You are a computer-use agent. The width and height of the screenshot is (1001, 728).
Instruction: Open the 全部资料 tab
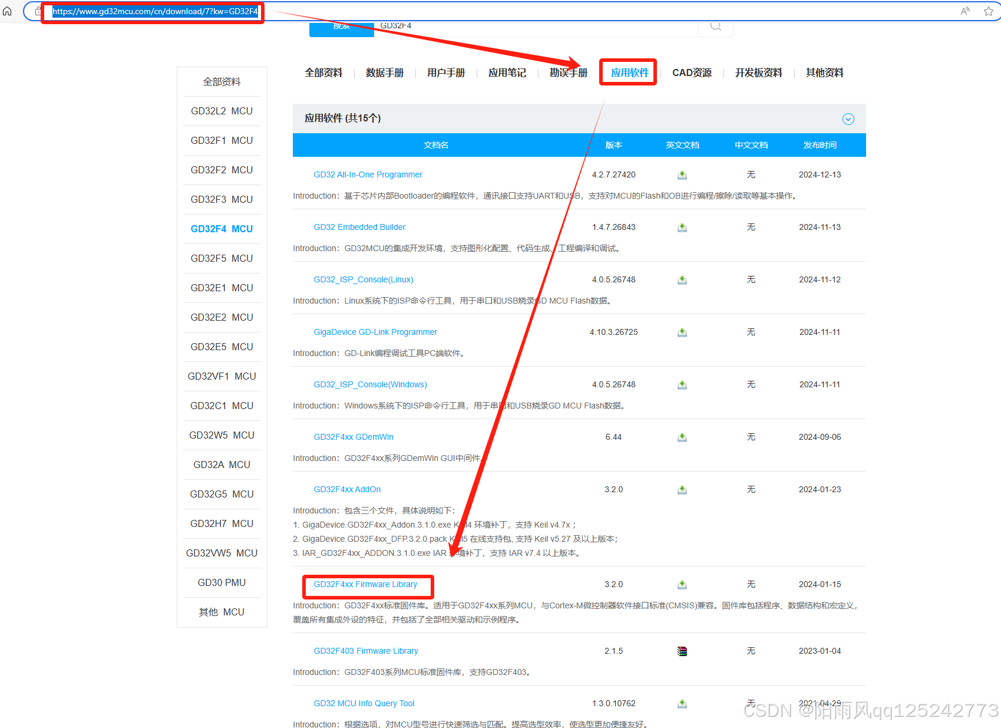coord(323,73)
